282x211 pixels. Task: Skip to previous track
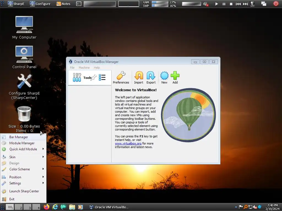tap(238, 4)
